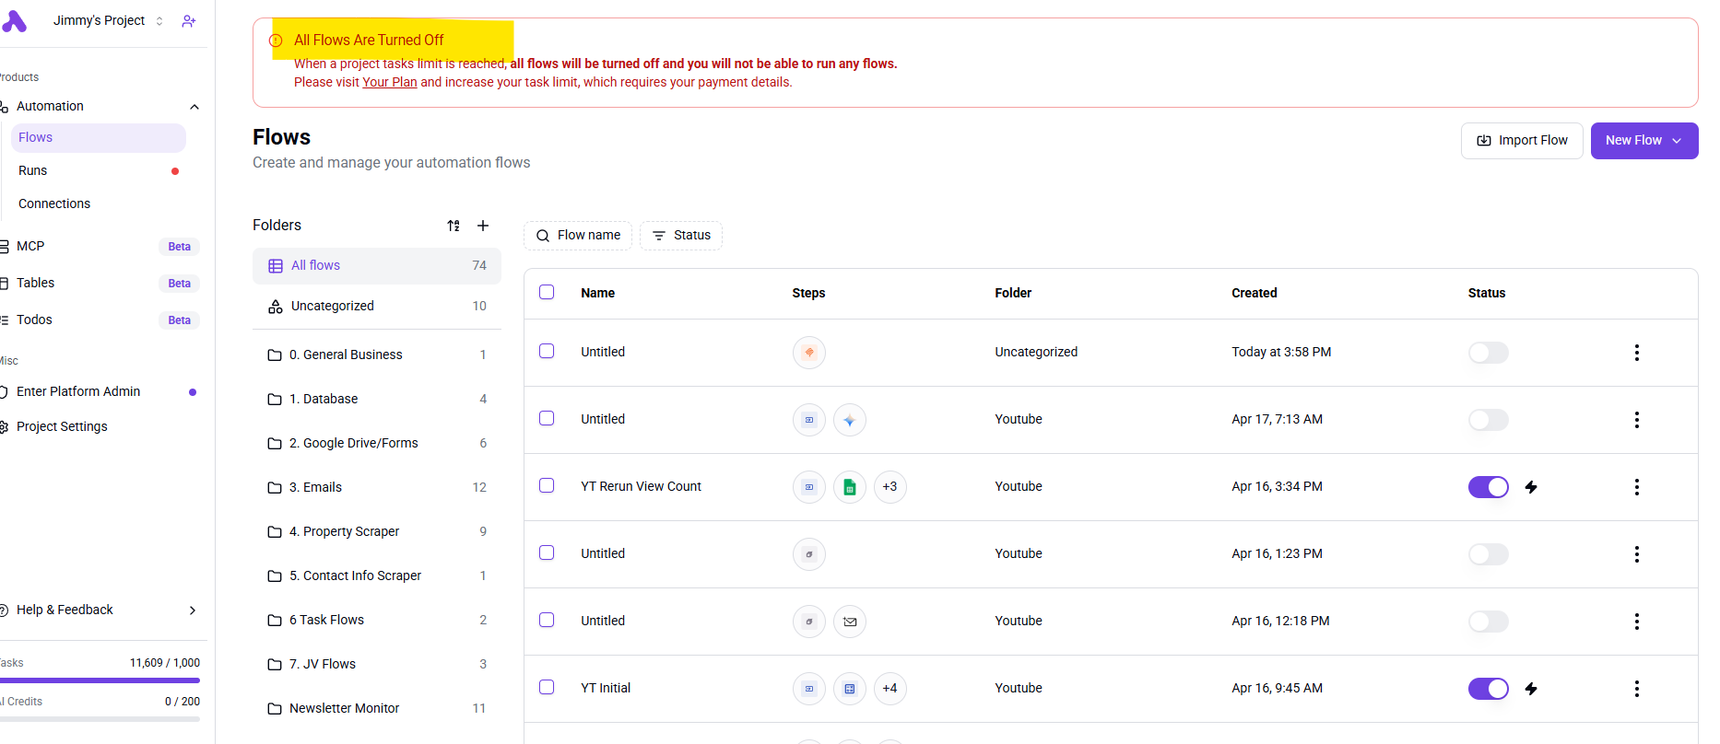Select the Newsletter Monitor folder

[377, 709]
